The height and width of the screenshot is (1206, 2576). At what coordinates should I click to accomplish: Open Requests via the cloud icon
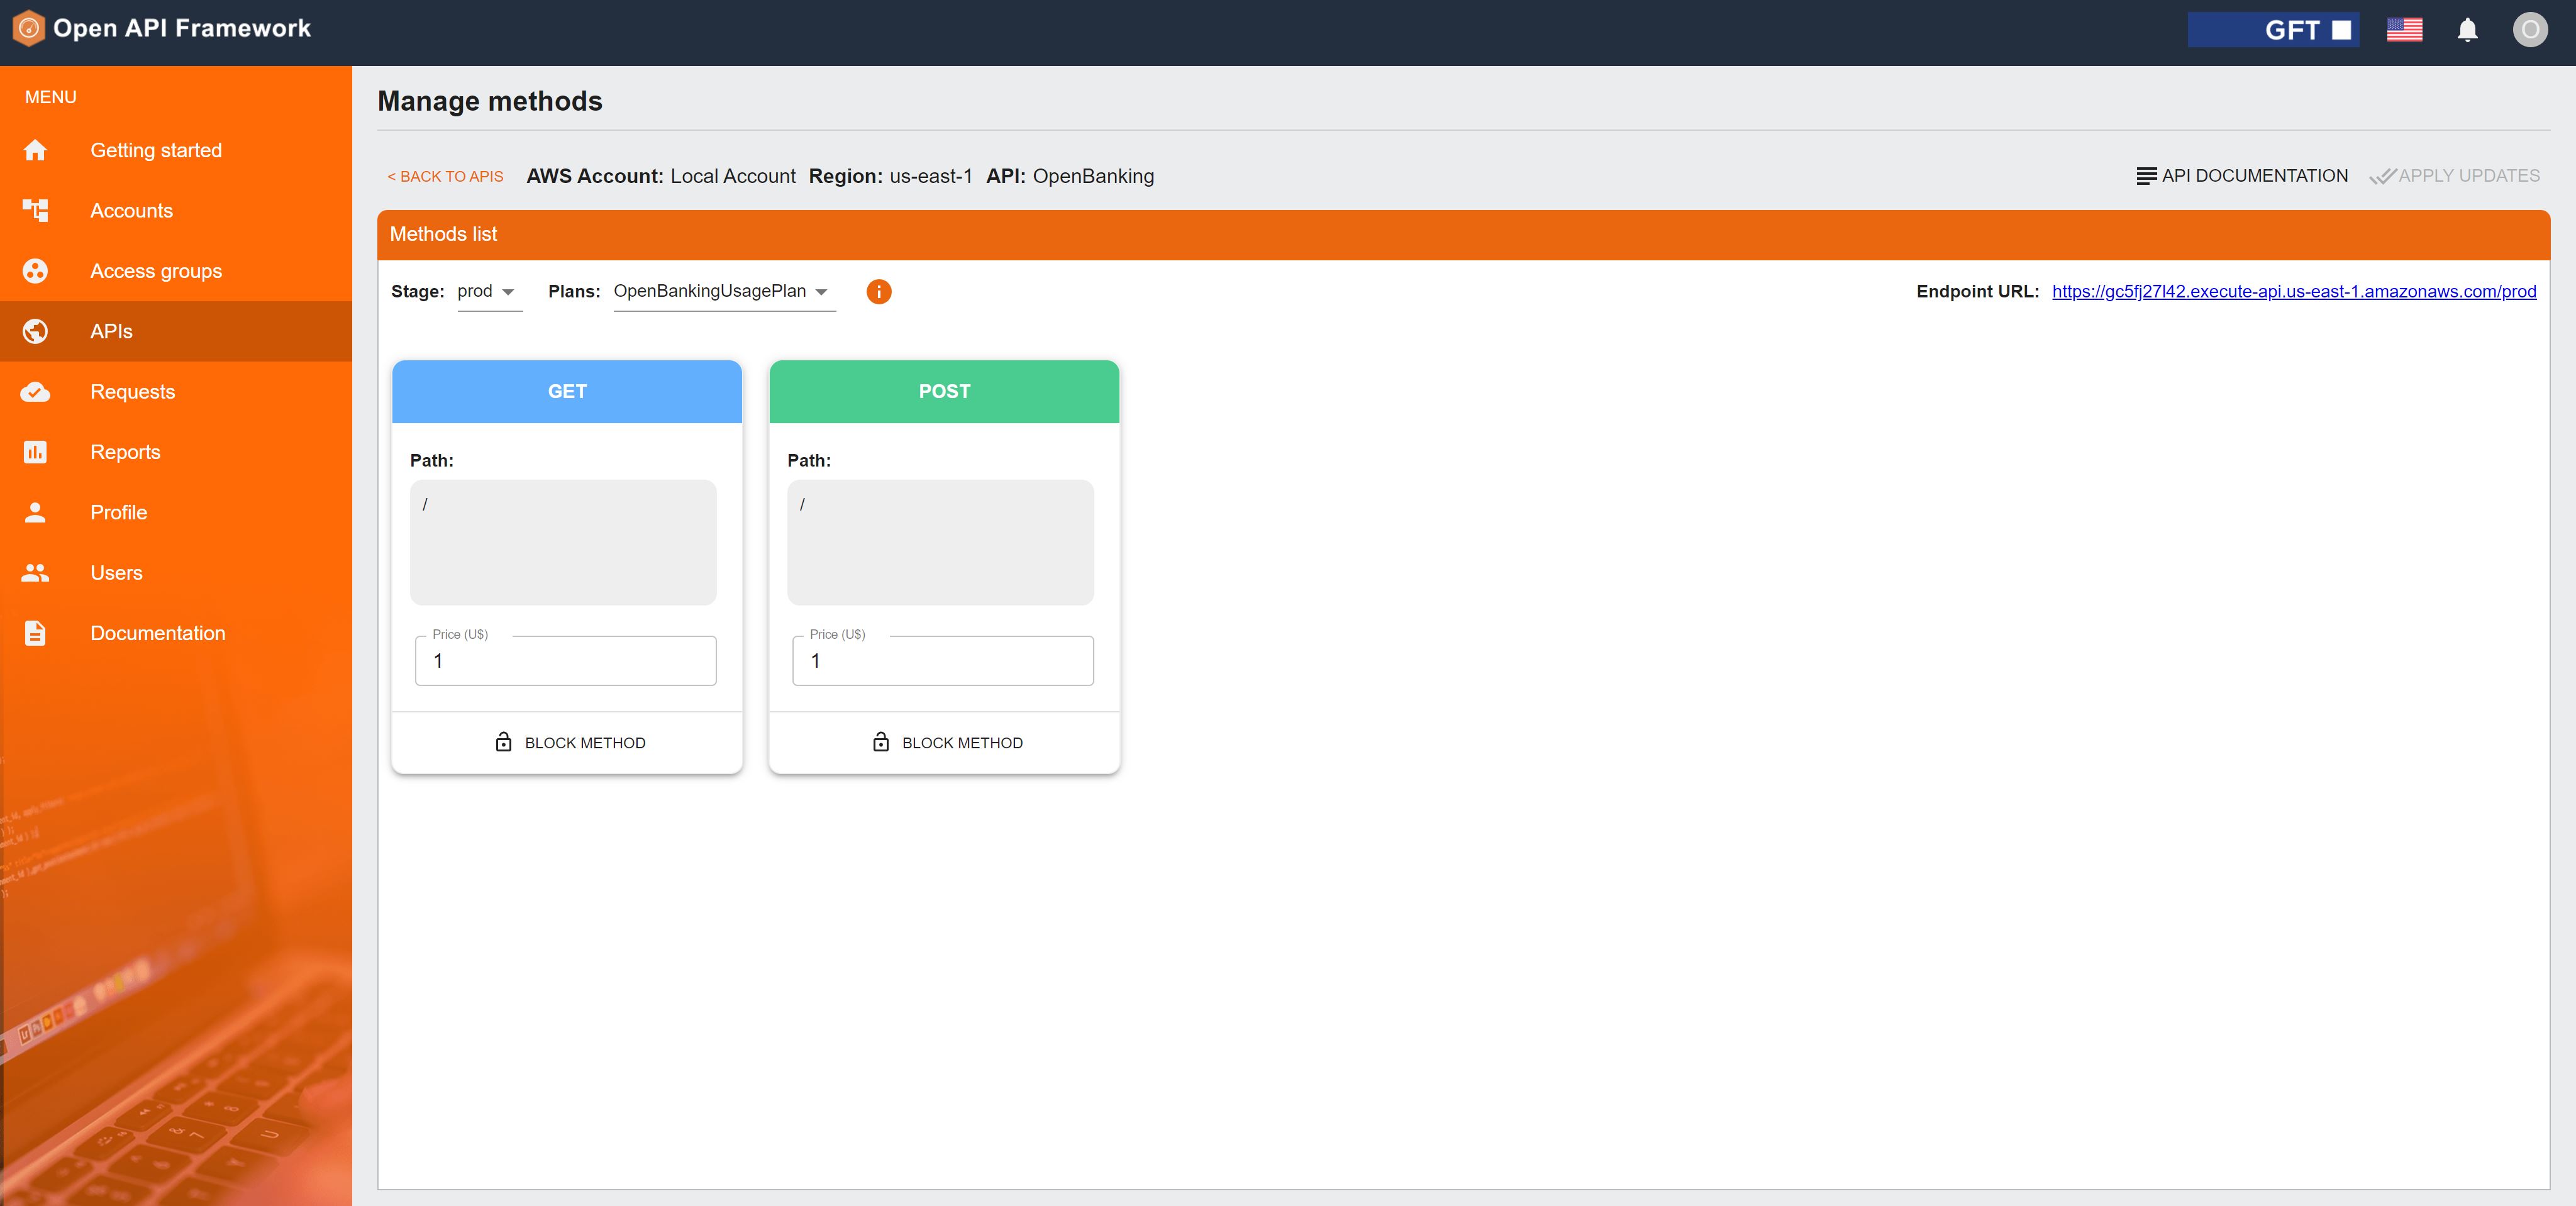[35, 392]
